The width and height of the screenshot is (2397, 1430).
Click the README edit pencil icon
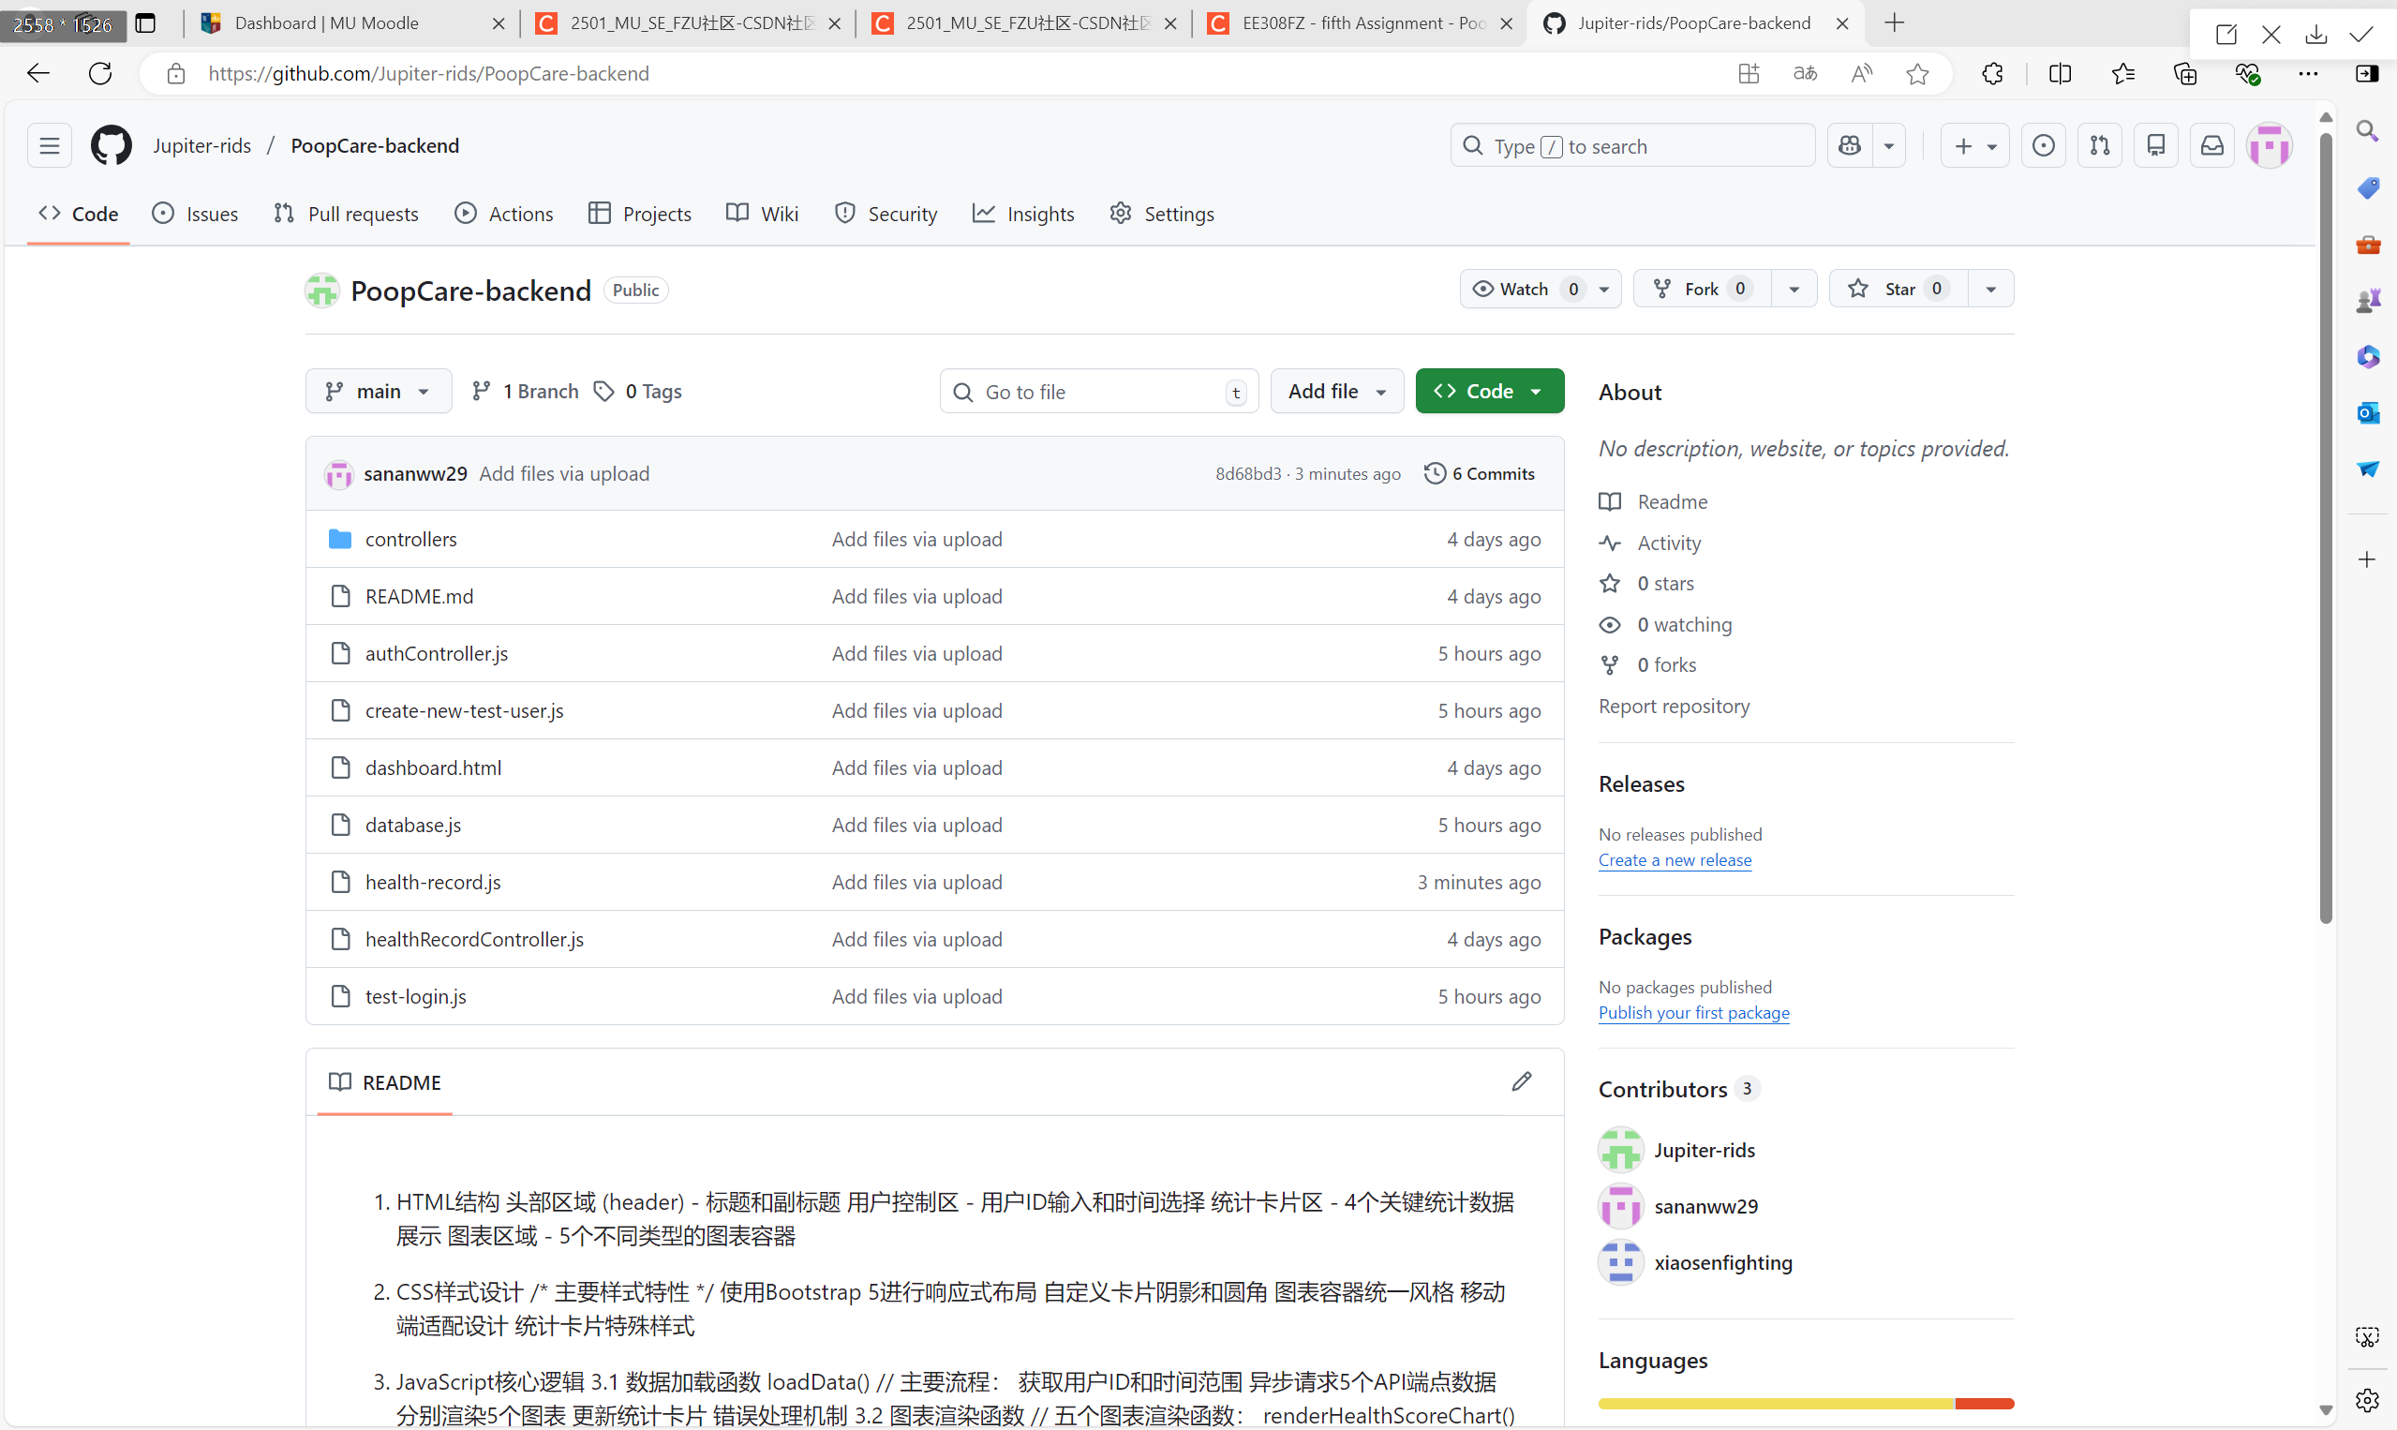tap(1521, 1081)
